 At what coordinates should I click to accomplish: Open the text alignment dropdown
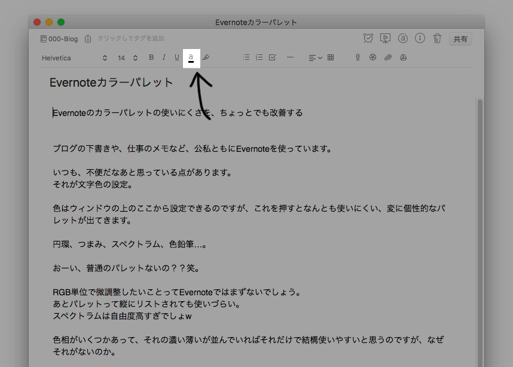pyautogui.click(x=315, y=58)
